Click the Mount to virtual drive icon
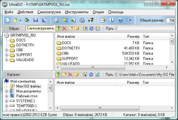The height and width of the screenshot is (120, 178). click(x=82, y=20)
